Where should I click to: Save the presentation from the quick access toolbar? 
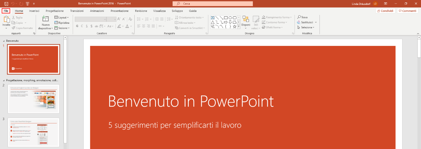pyautogui.click(x=6, y=3)
